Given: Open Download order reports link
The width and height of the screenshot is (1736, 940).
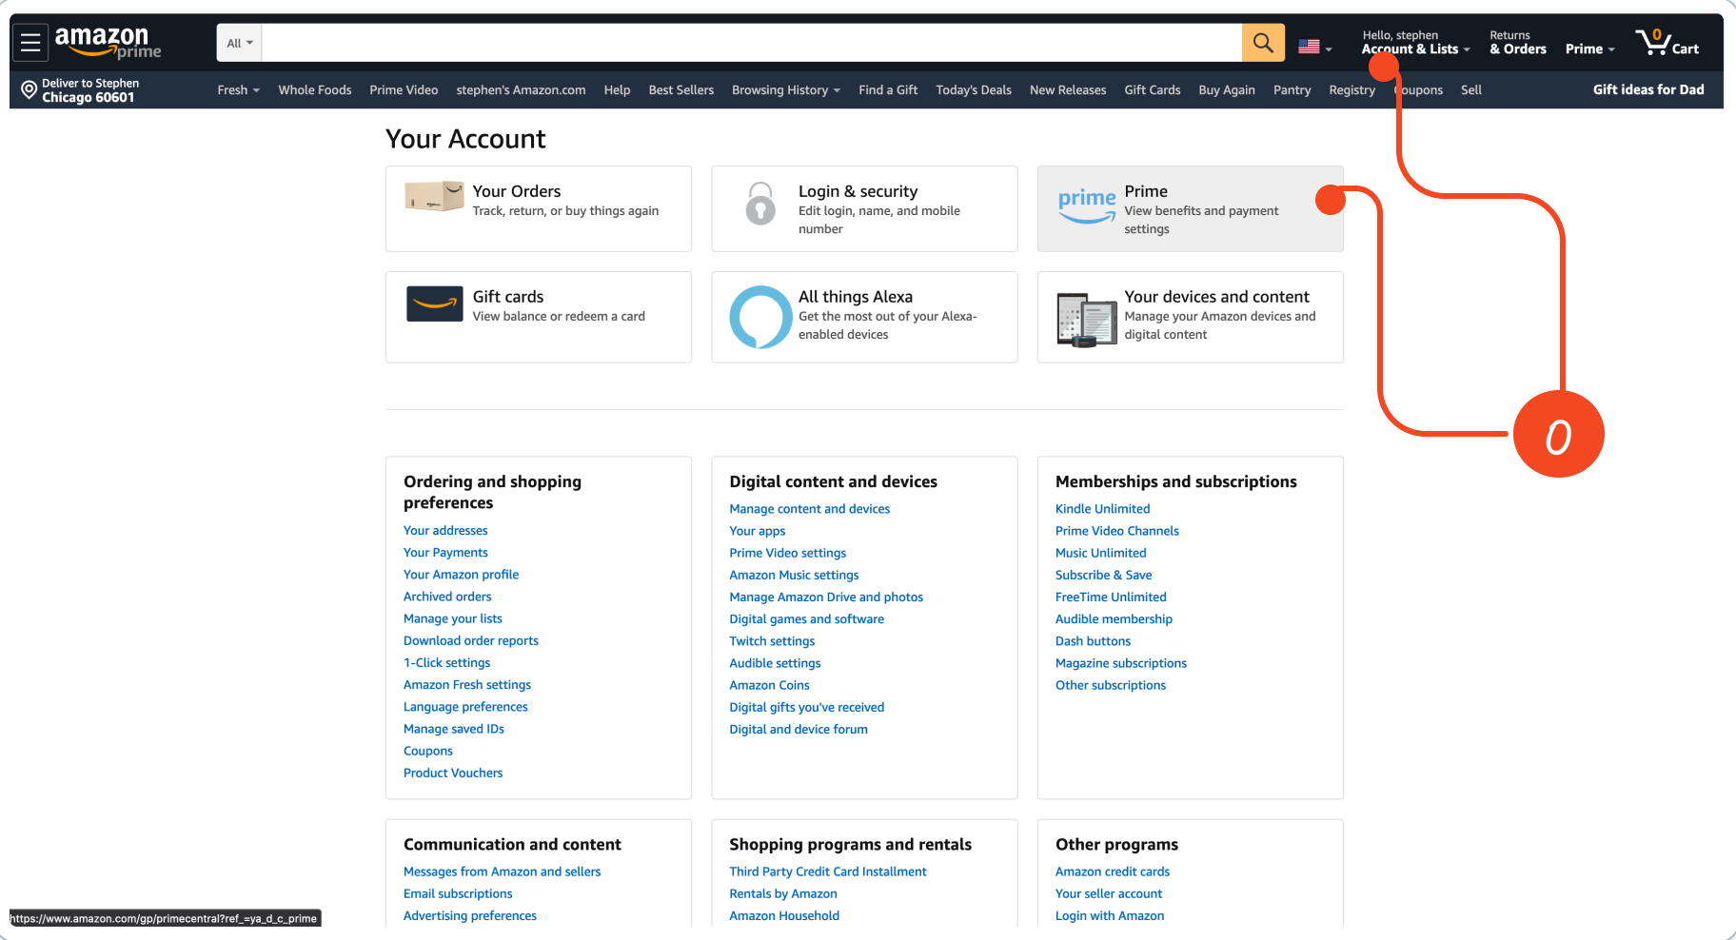Looking at the screenshot, I should coord(471,640).
